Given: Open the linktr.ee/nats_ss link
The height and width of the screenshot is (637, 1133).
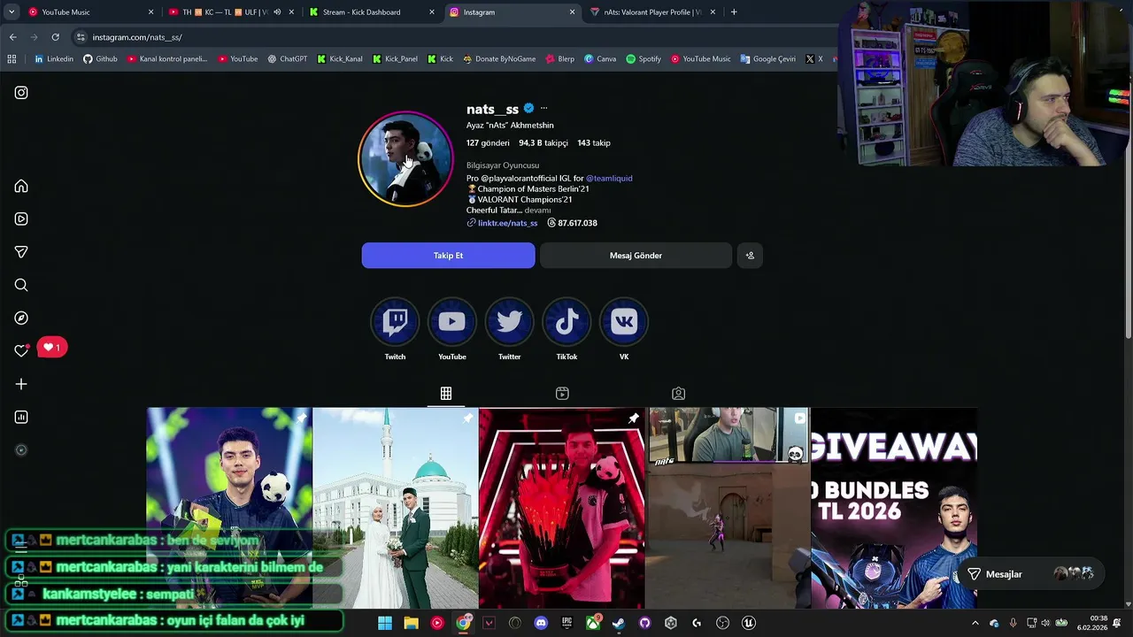Looking at the screenshot, I should 502,223.
